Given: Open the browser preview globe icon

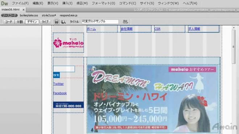Looking at the screenshot, I should pos(63,22).
